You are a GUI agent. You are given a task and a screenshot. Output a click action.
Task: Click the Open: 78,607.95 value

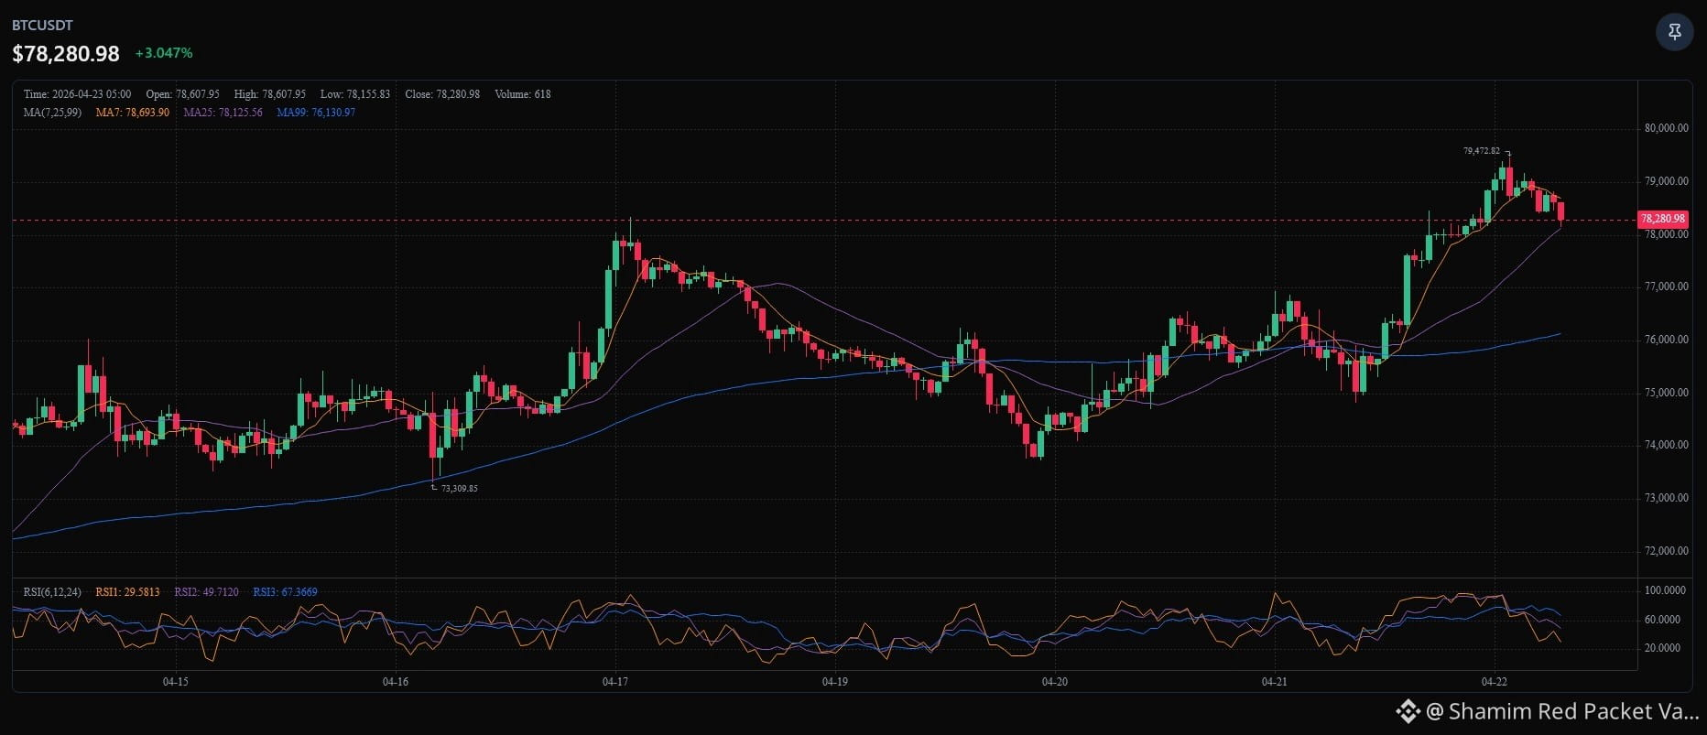(x=183, y=94)
